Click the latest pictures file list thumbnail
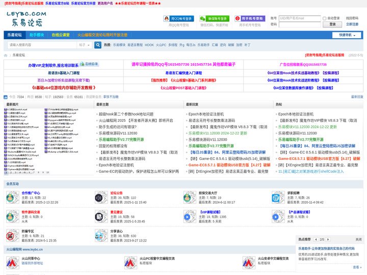Image resolution: width=367 pixels, height=275 pixels. click(49, 141)
